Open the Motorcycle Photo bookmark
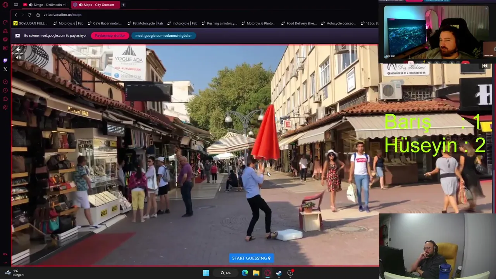Screen dimensions: 496x279 (258, 23)
